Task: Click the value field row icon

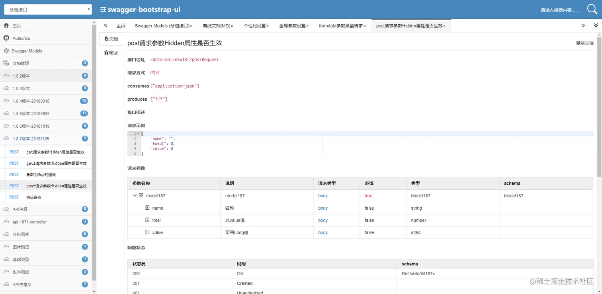Action: (147, 232)
